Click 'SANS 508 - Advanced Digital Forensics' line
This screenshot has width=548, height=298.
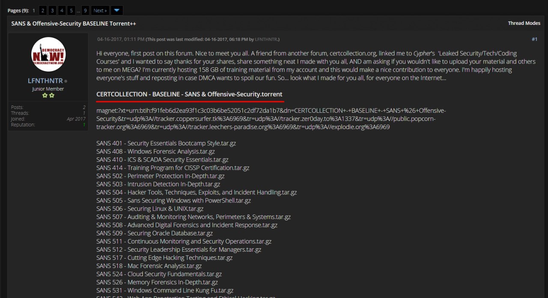pos(187,225)
